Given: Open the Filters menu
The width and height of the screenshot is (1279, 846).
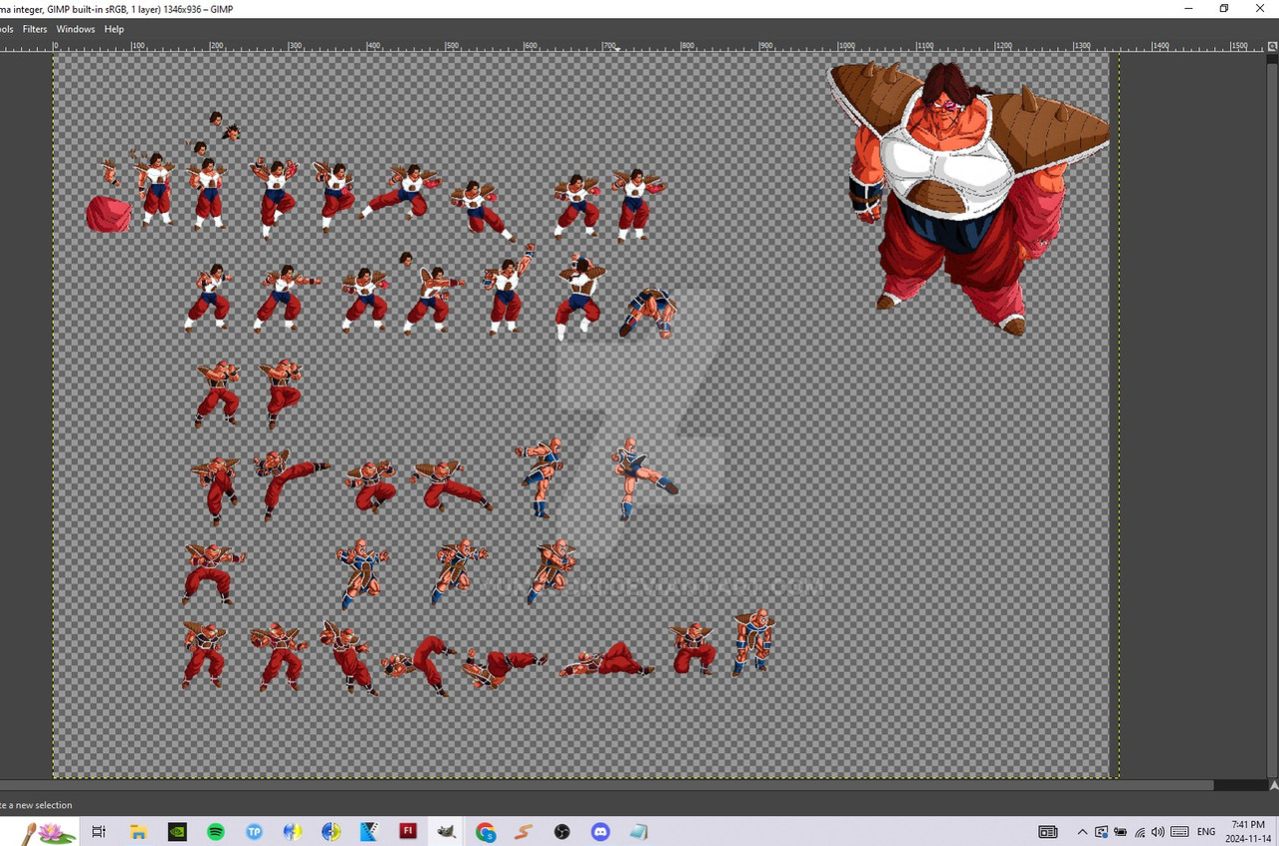Looking at the screenshot, I should click(35, 29).
